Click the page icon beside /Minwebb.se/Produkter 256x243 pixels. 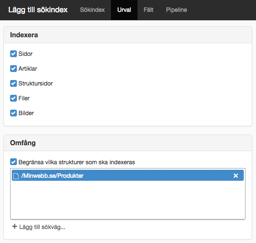point(16,176)
